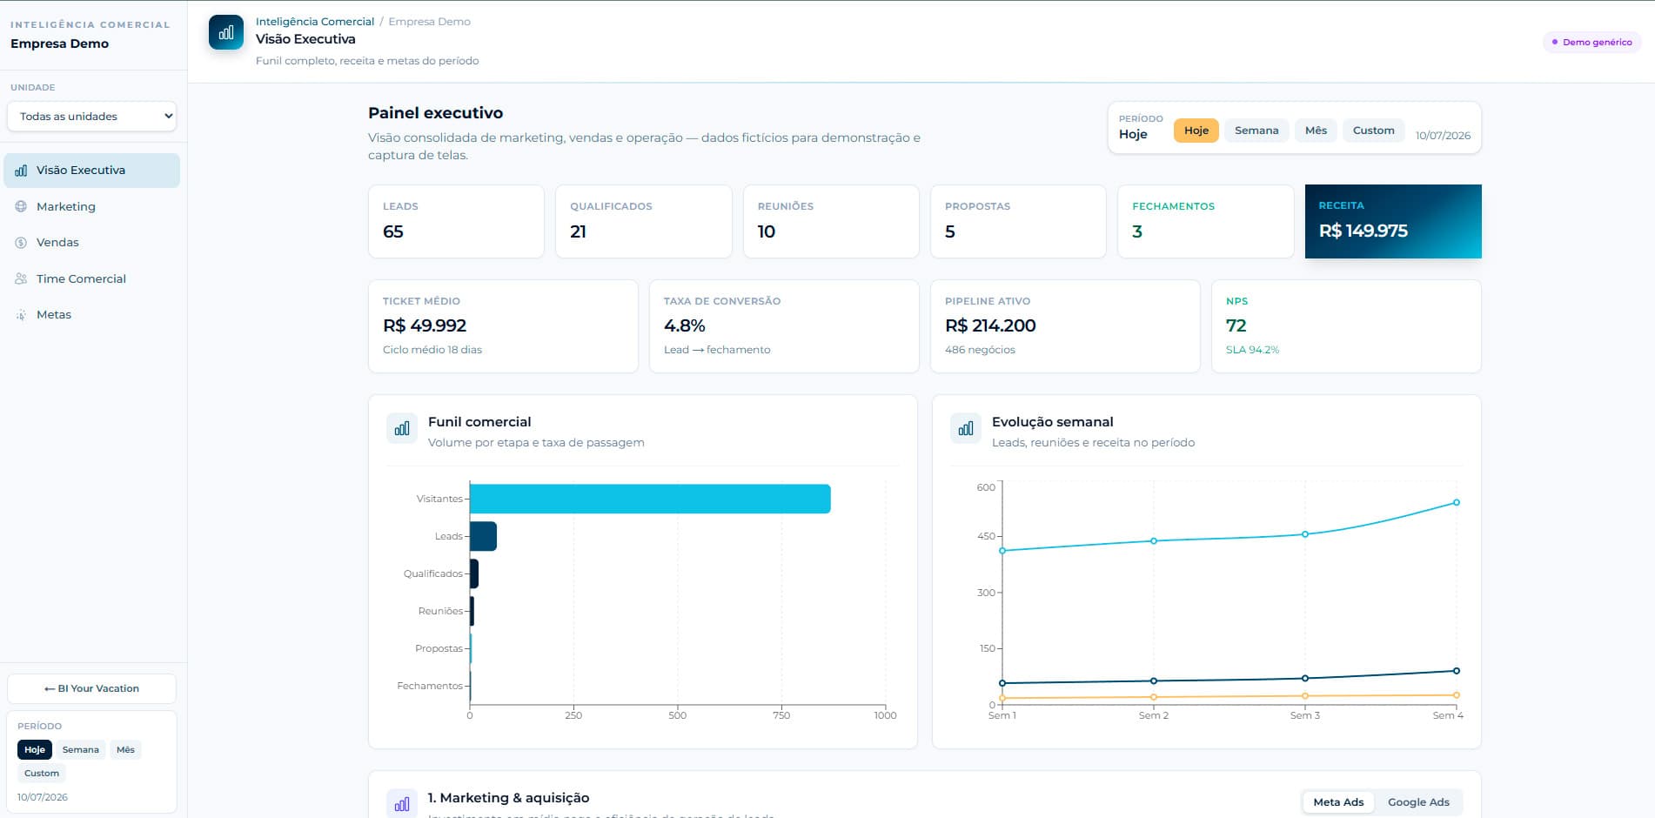Go back to BI Your Vacation
The width and height of the screenshot is (1655, 818).
(x=91, y=688)
